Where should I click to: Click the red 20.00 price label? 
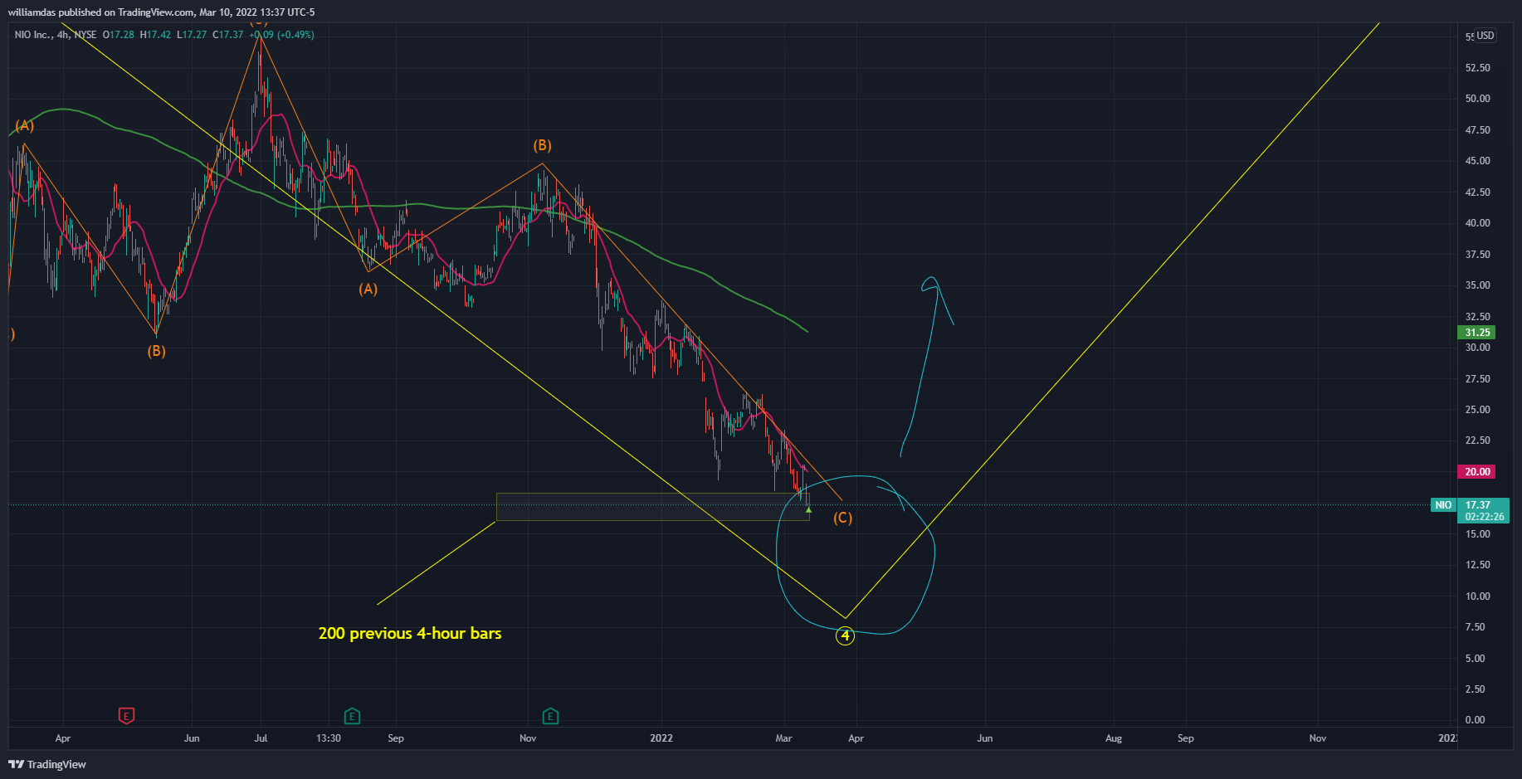[x=1477, y=472]
